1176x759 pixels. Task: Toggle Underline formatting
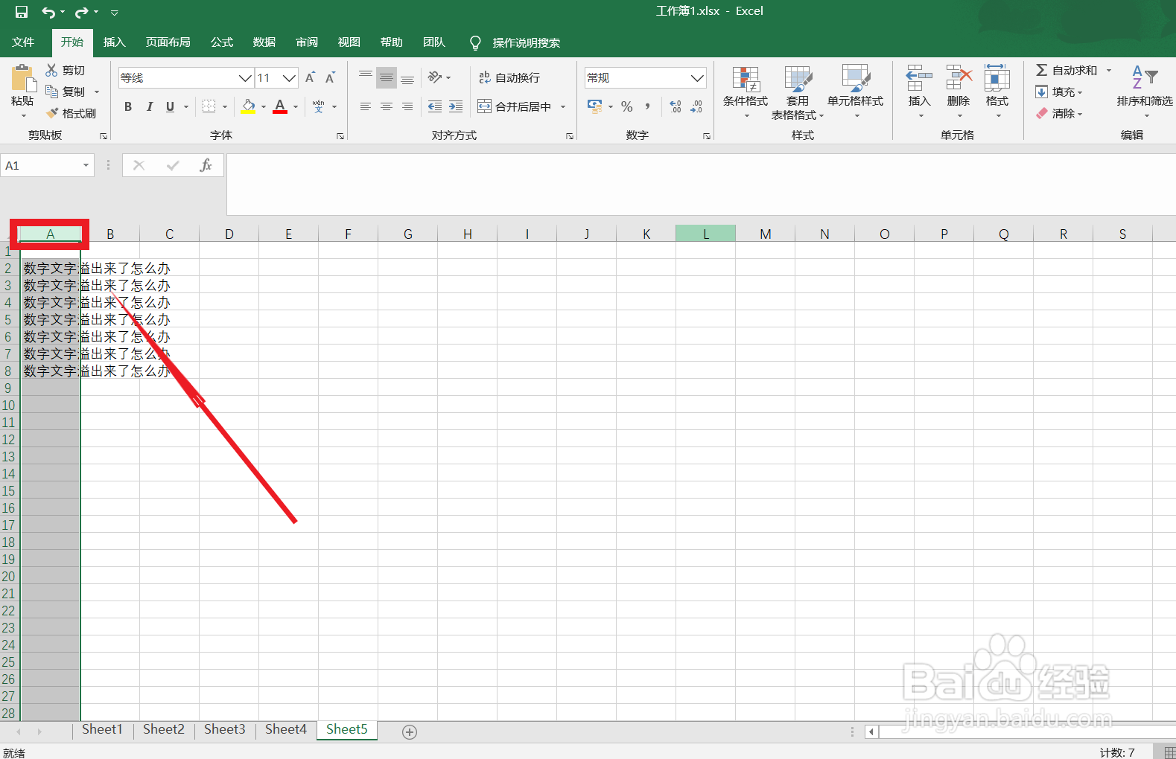click(x=170, y=106)
